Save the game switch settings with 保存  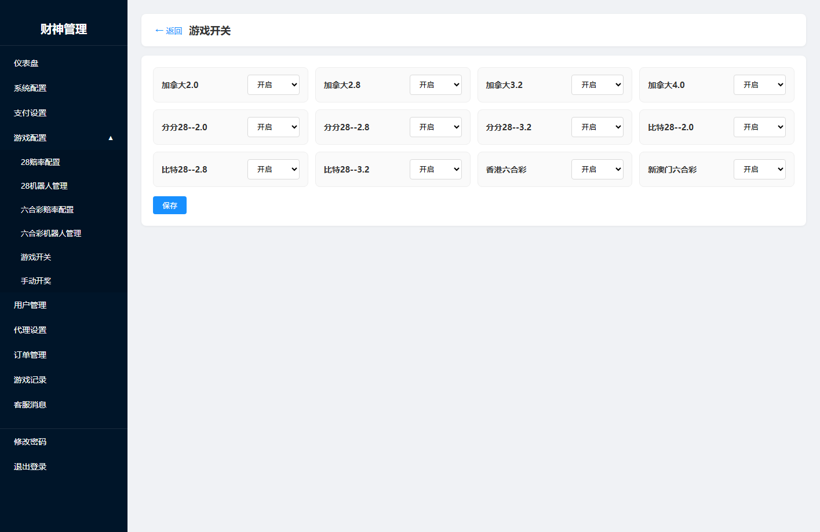click(170, 206)
